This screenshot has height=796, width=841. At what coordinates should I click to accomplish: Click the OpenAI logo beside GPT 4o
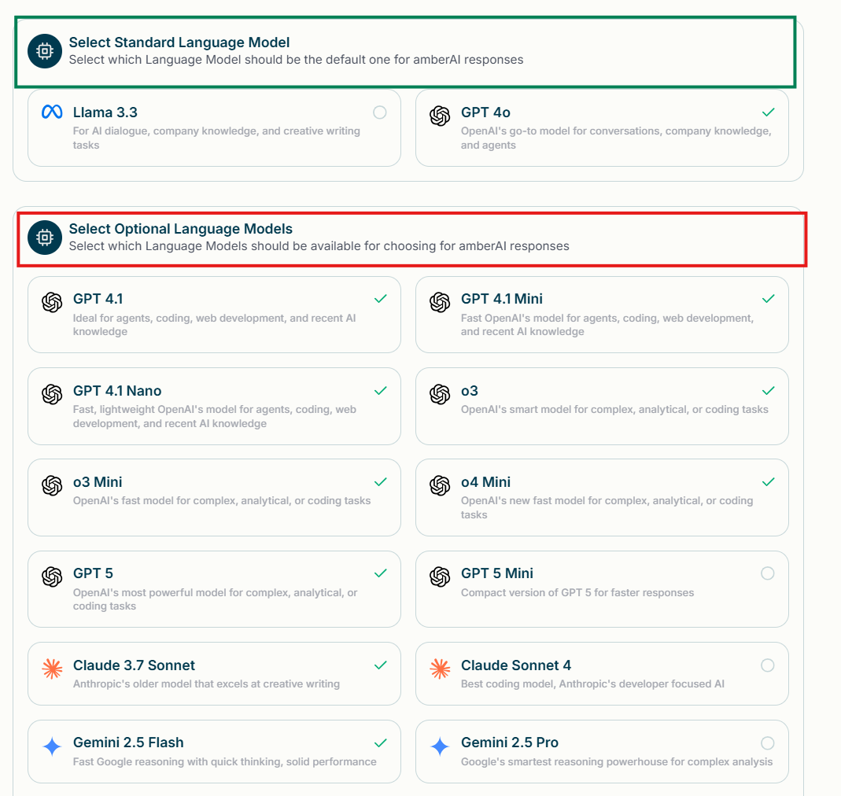click(x=440, y=116)
